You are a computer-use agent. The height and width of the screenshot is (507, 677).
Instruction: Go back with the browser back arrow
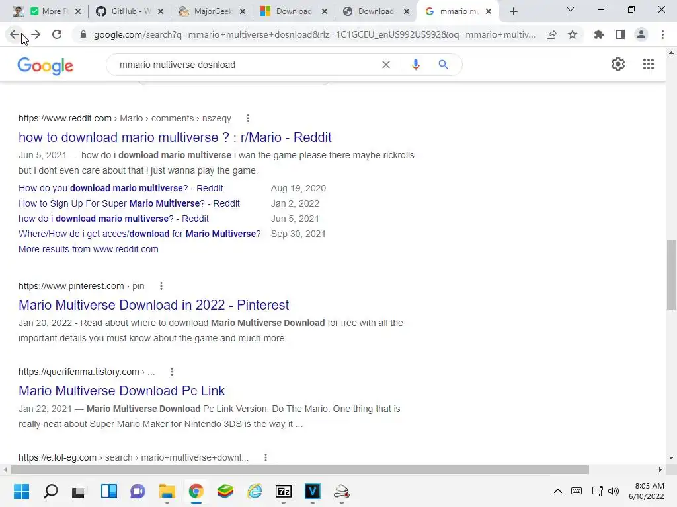click(15, 34)
